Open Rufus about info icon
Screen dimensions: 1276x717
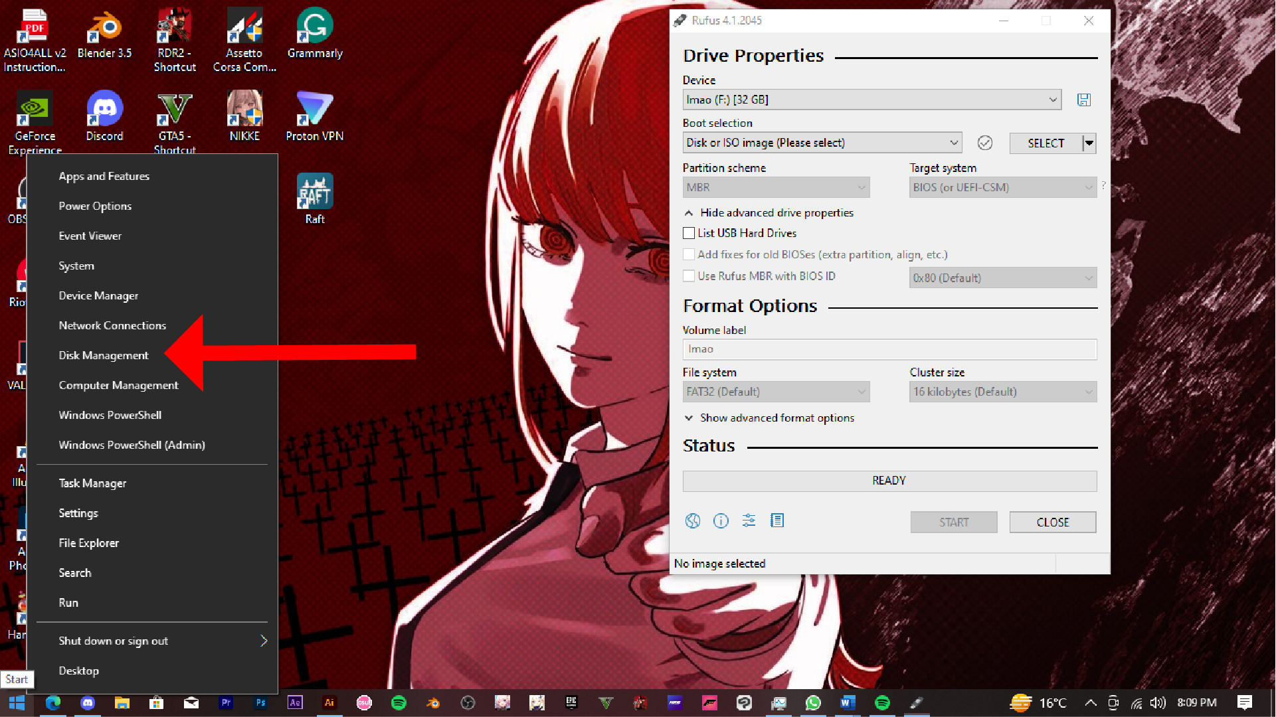tap(721, 521)
